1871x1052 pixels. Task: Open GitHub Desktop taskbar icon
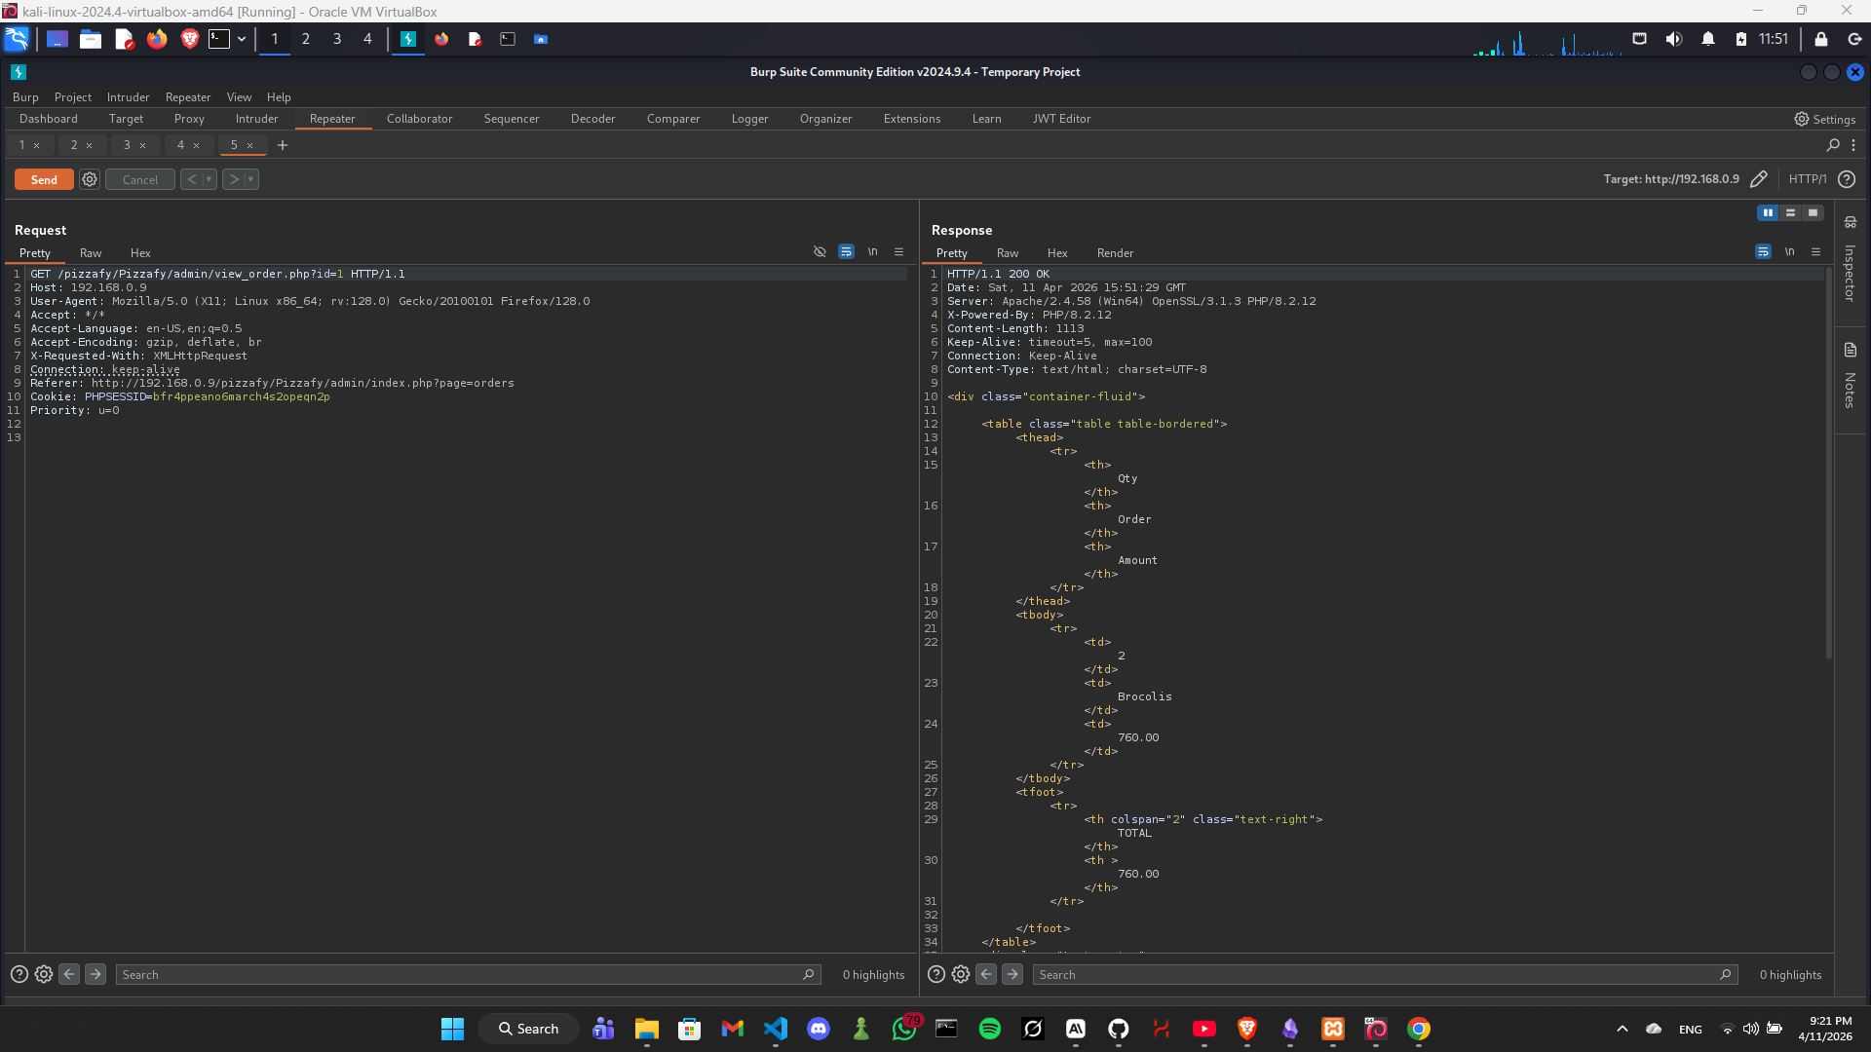[1119, 1029]
